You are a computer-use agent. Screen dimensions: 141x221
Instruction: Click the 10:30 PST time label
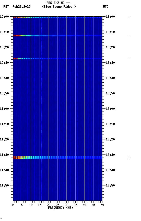4,63
